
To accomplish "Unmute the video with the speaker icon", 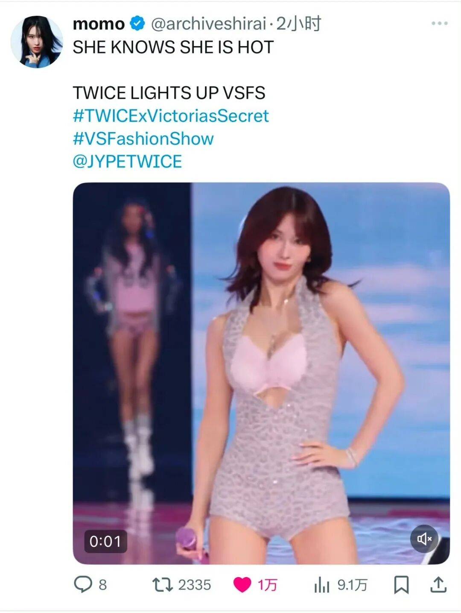I will [x=424, y=539].
